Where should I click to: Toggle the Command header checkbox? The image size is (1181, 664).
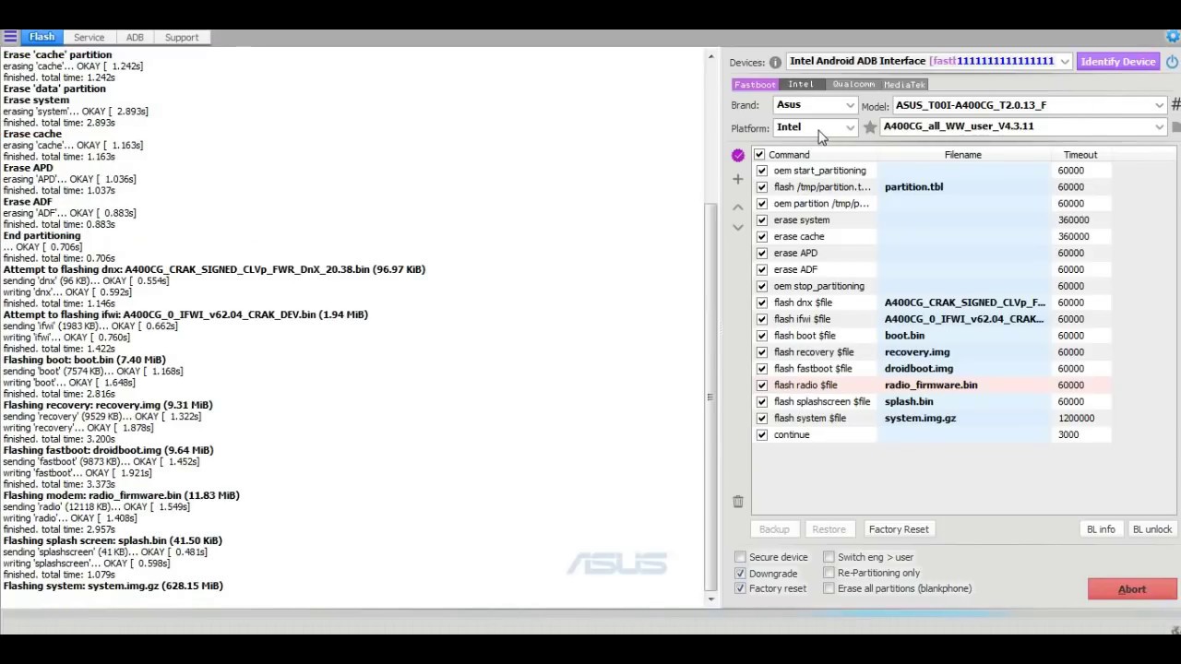click(x=759, y=155)
